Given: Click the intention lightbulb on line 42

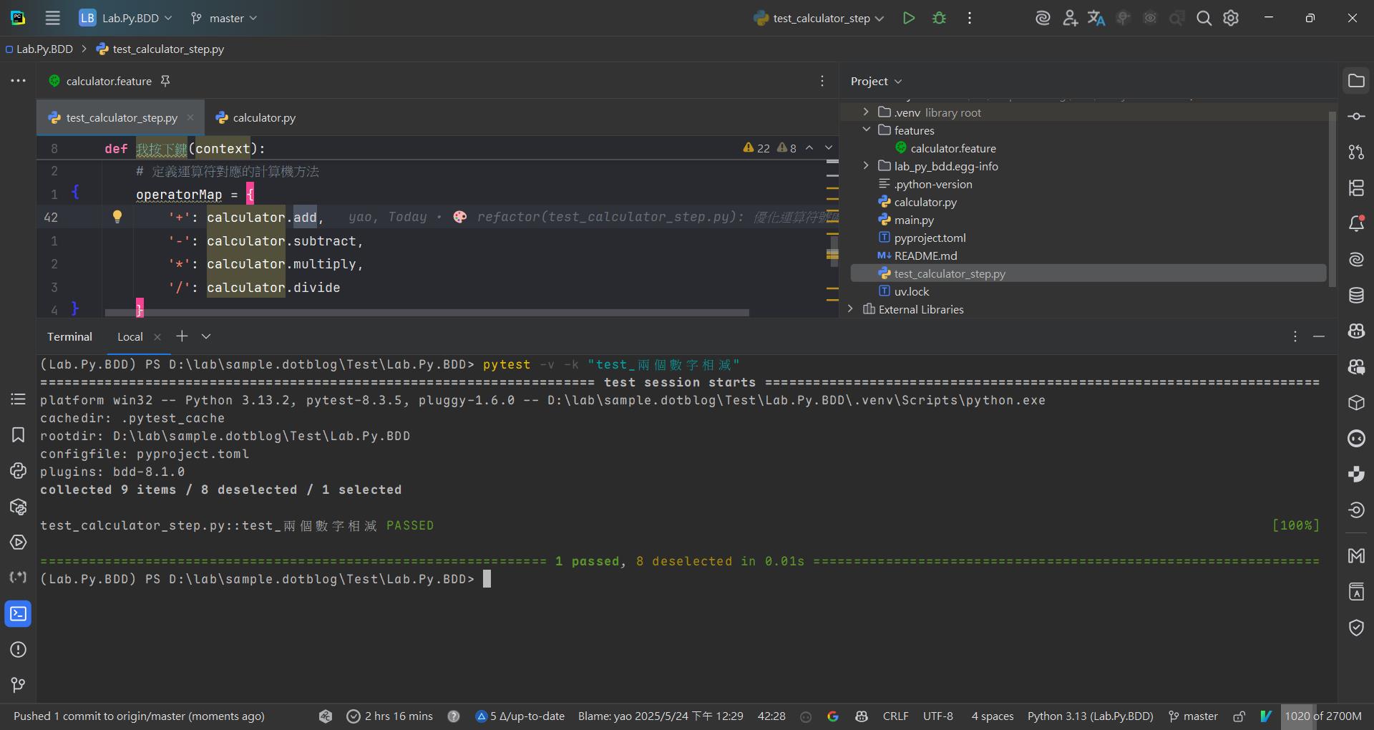Looking at the screenshot, I should pyautogui.click(x=117, y=217).
